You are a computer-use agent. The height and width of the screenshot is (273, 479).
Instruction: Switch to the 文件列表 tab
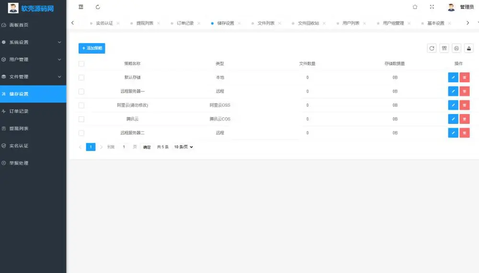(266, 23)
